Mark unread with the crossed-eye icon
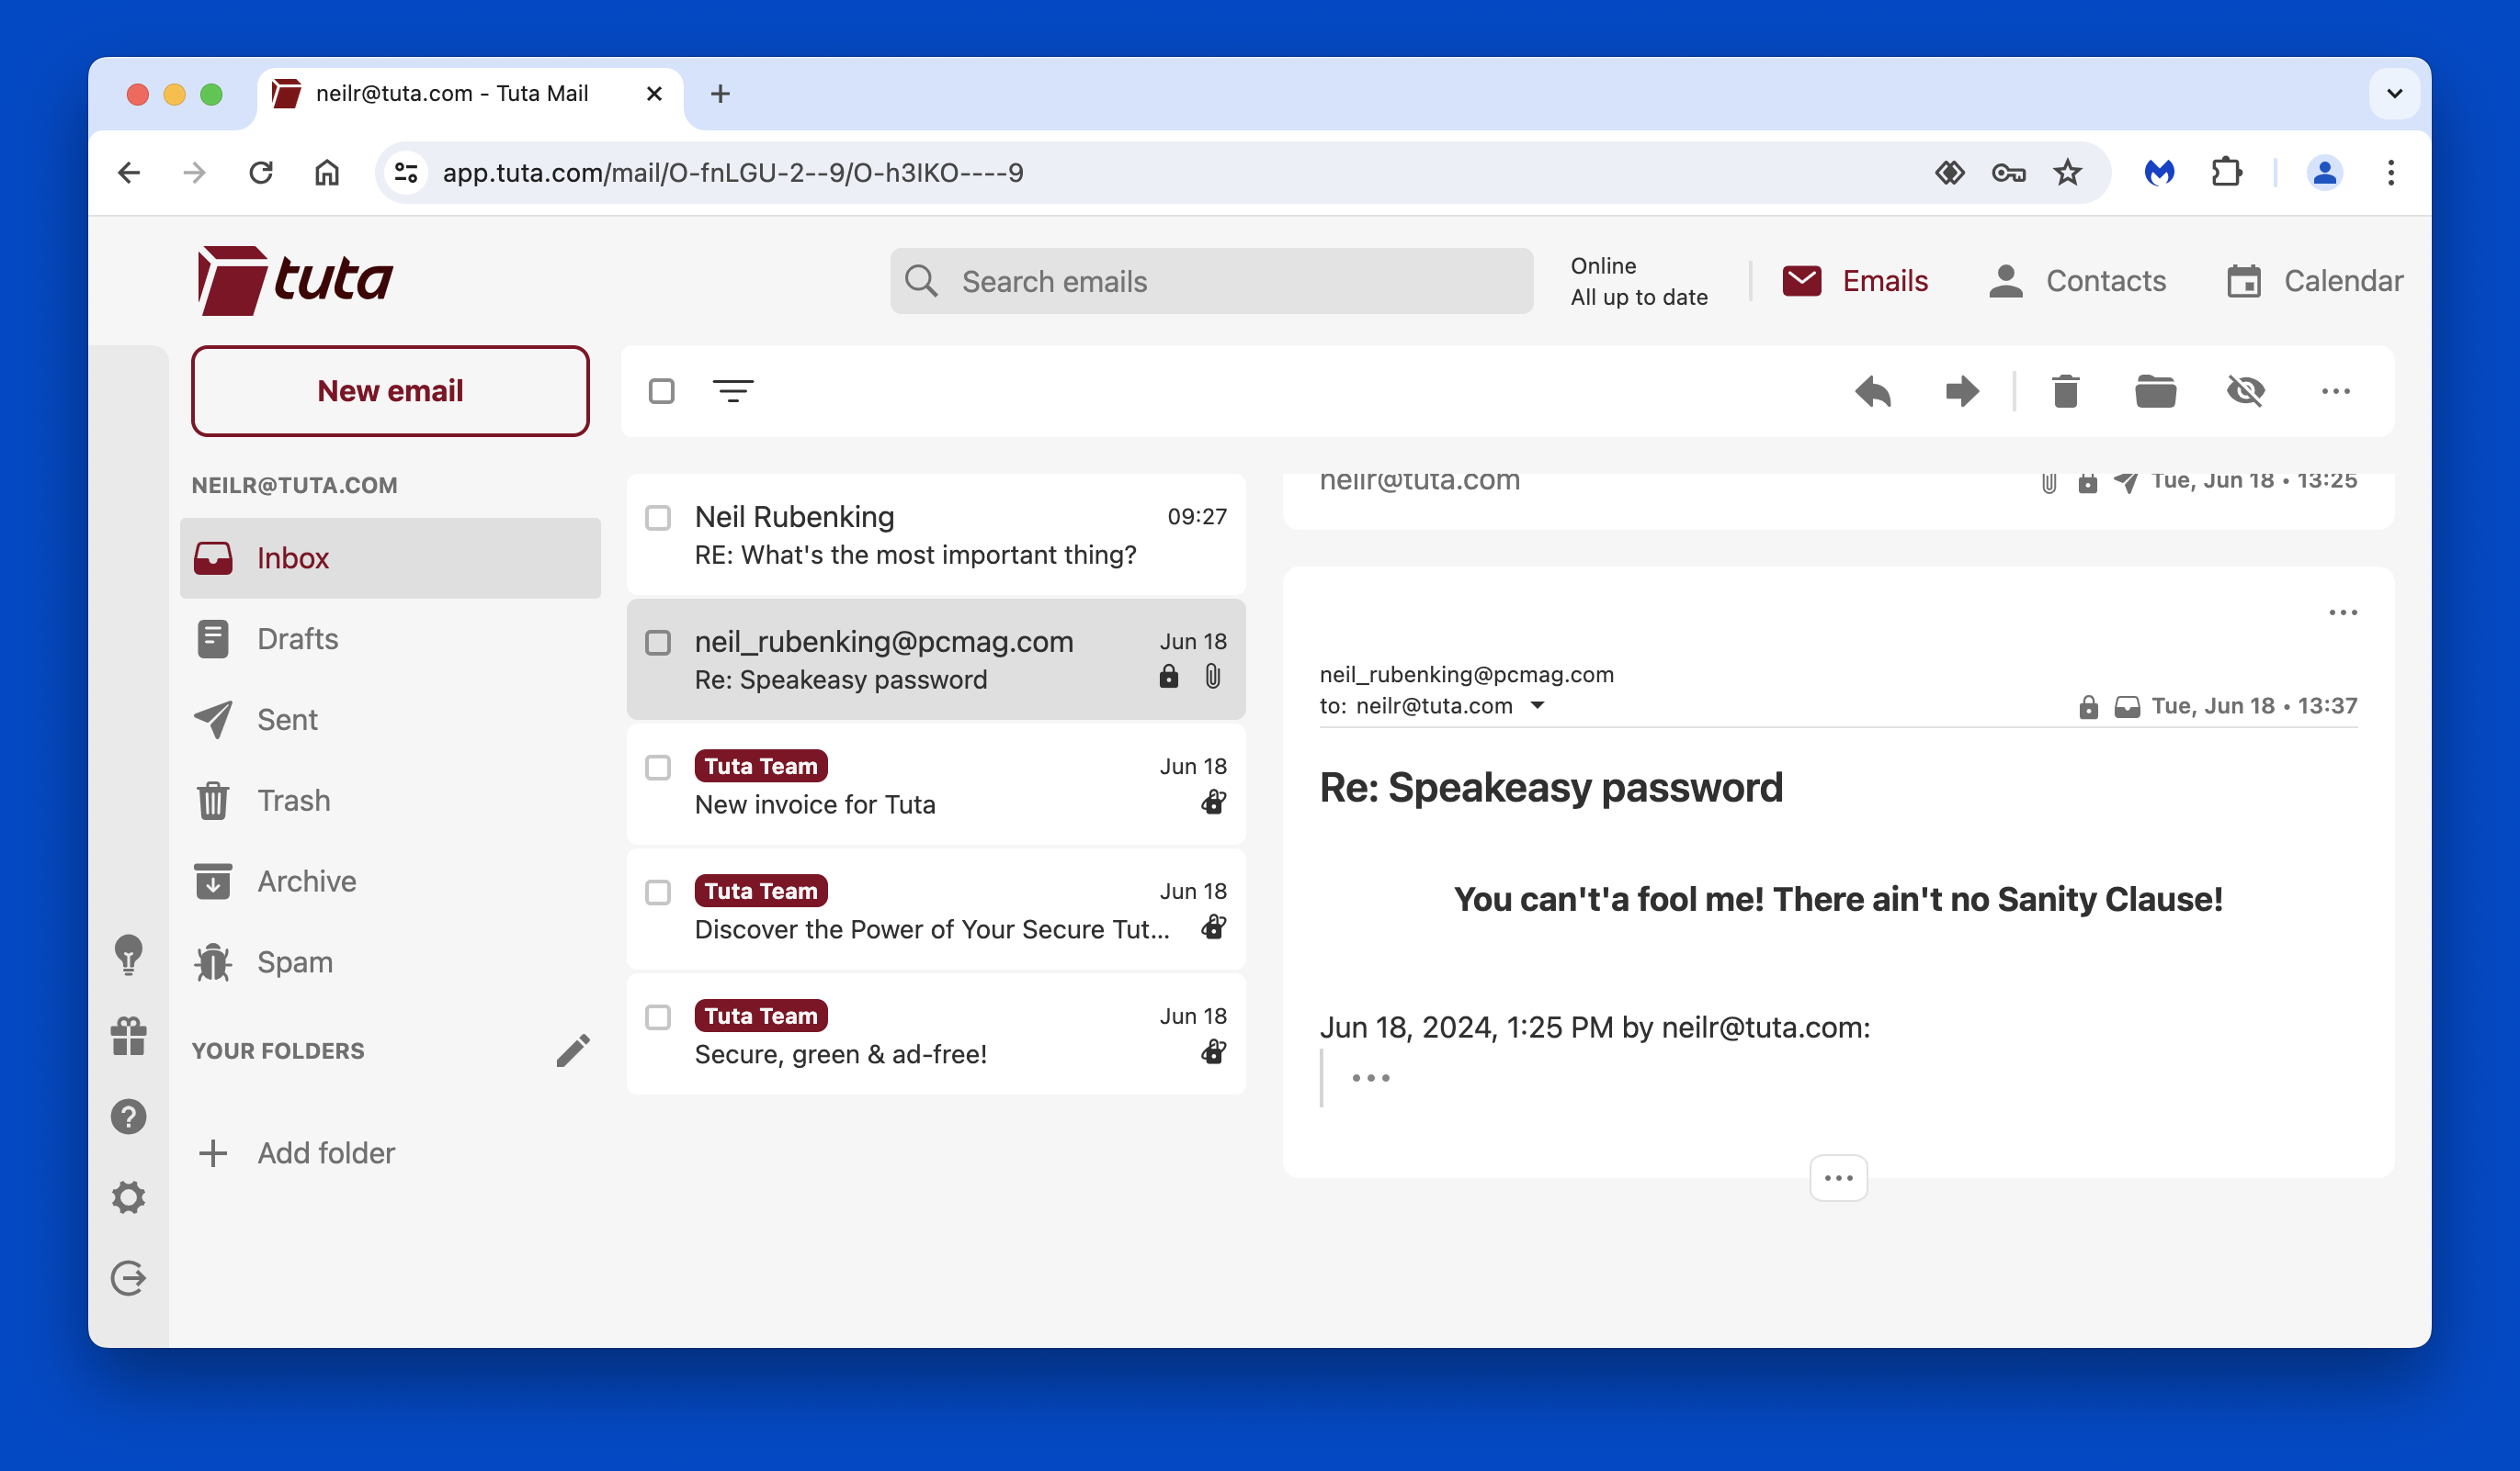Screen dimensions: 2520x1471 pos(2245,391)
